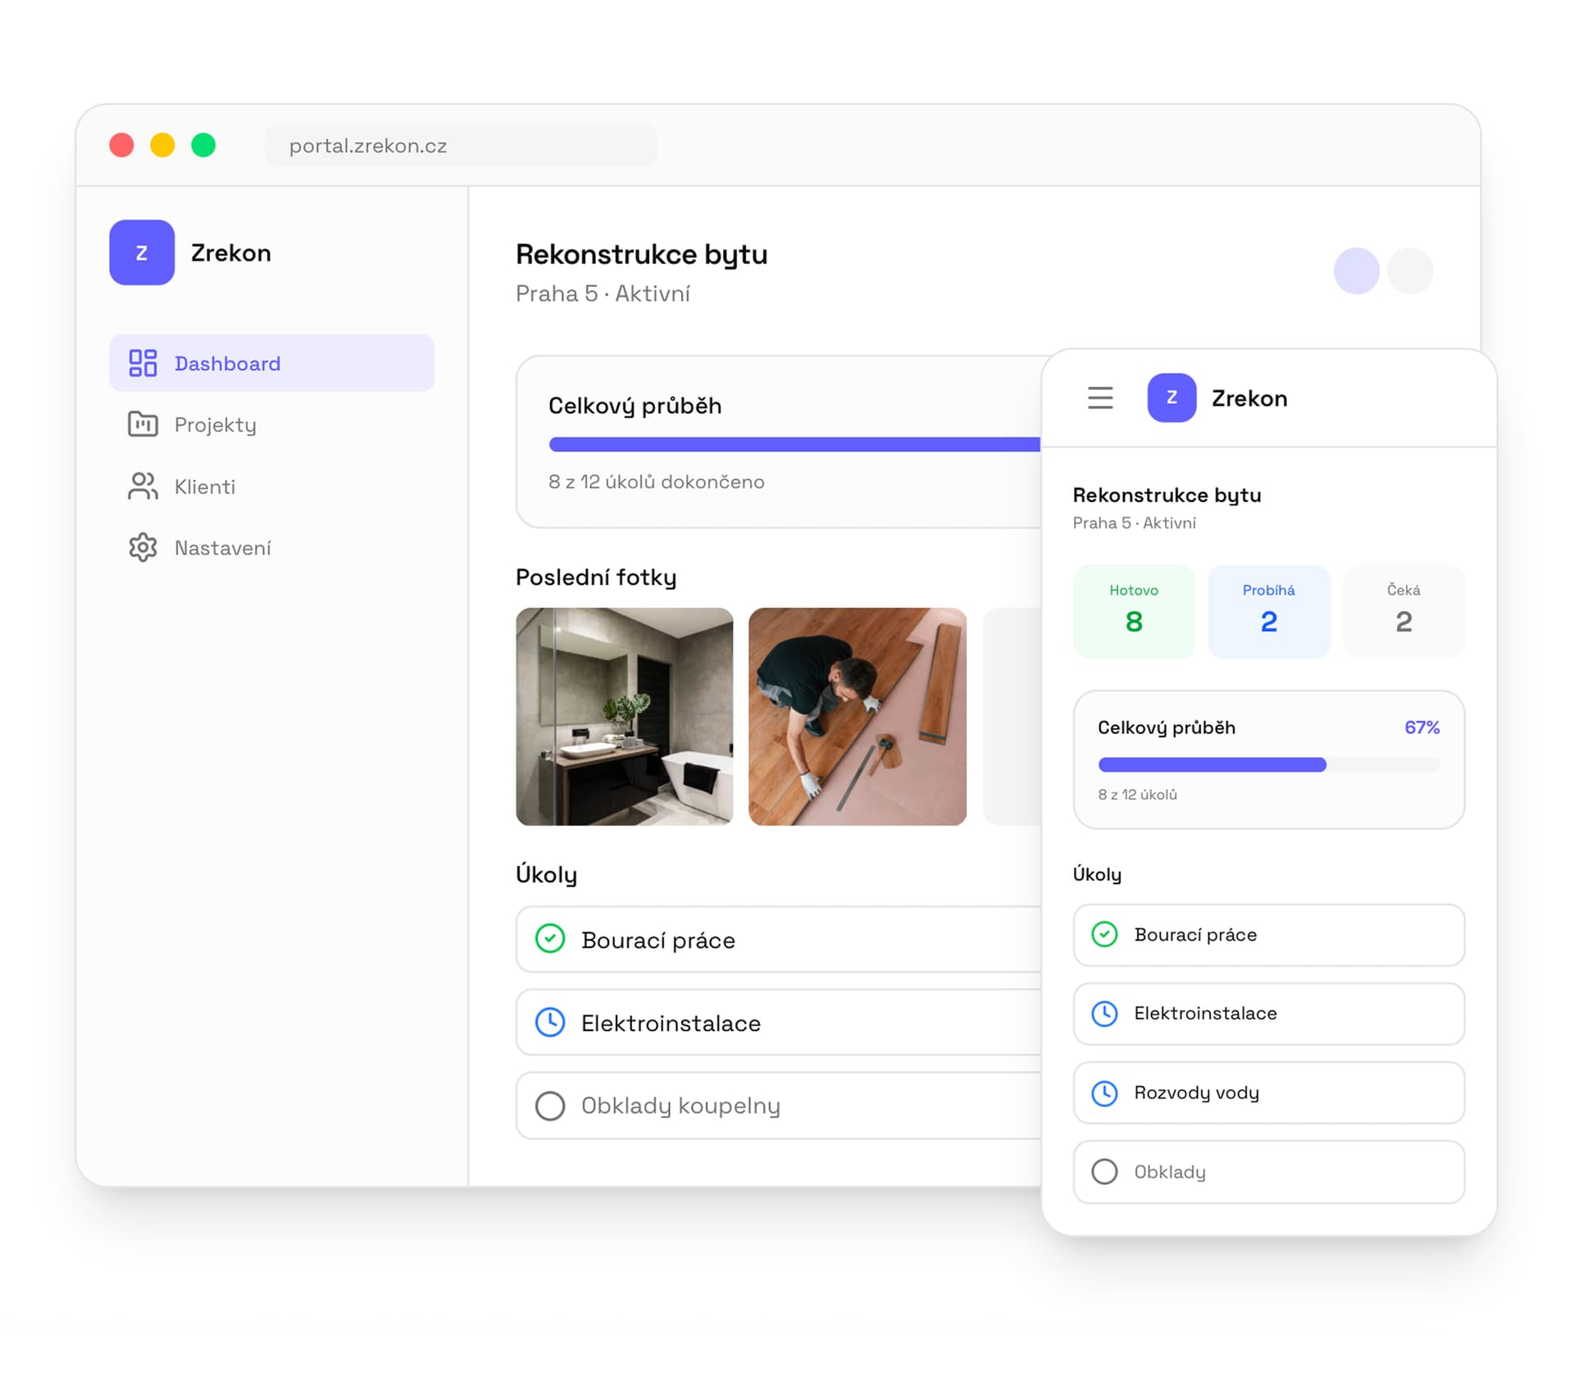Click the 67% progress percentage link

click(1421, 728)
